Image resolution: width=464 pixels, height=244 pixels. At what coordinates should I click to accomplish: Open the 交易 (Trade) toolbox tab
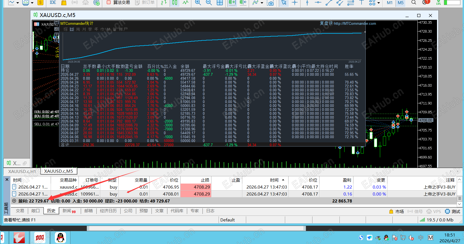(x=20, y=211)
